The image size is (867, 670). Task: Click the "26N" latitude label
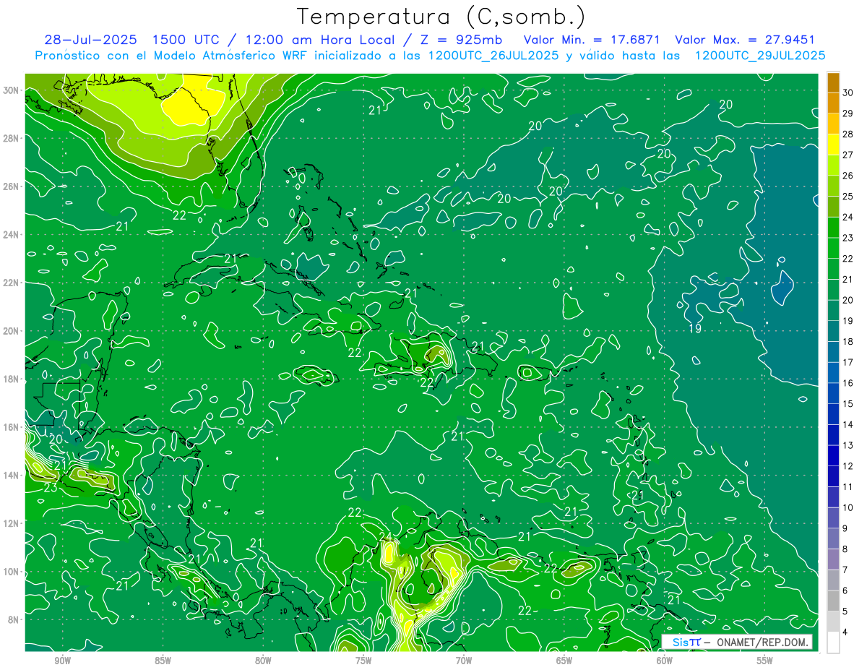12,186
